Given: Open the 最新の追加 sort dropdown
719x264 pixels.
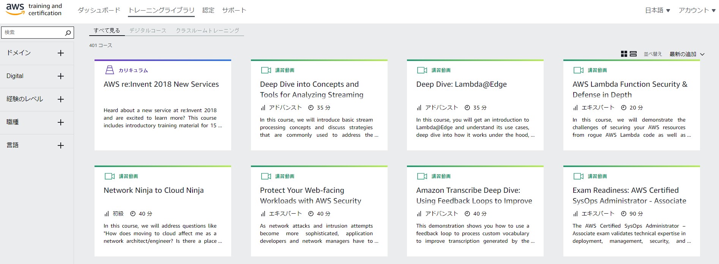Looking at the screenshot, I should [687, 54].
